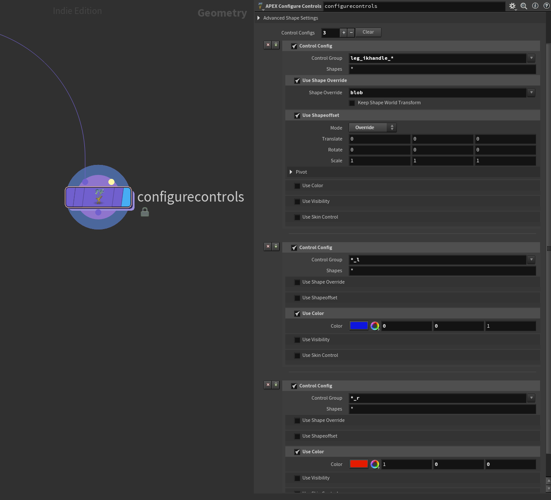
Task: Expand Advanced Shape Settings
Action: 258,18
